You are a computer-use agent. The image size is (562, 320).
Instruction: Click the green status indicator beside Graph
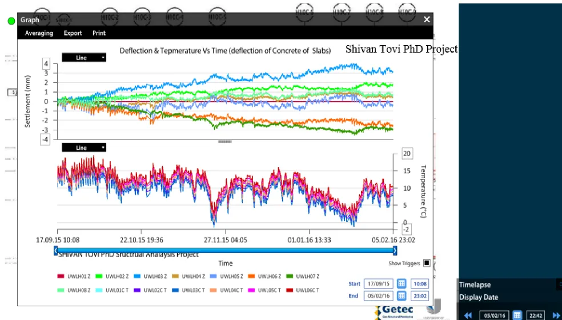point(11,21)
